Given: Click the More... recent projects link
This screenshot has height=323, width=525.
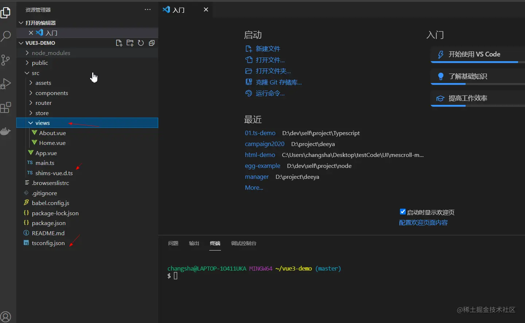Looking at the screenshot, I should pos(254,188).
